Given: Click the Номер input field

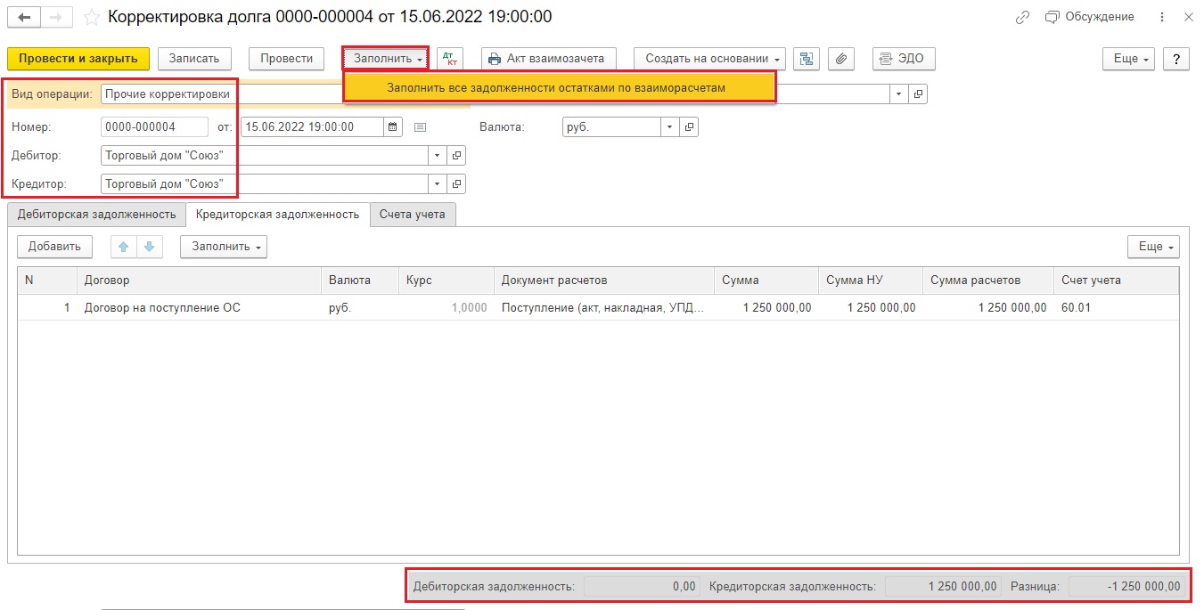Looking at the screenshot, I should [x=155, y=127].
